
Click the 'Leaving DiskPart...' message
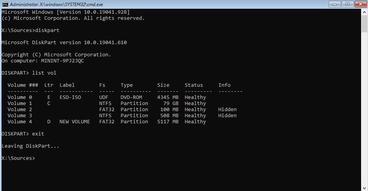point(31,146)
